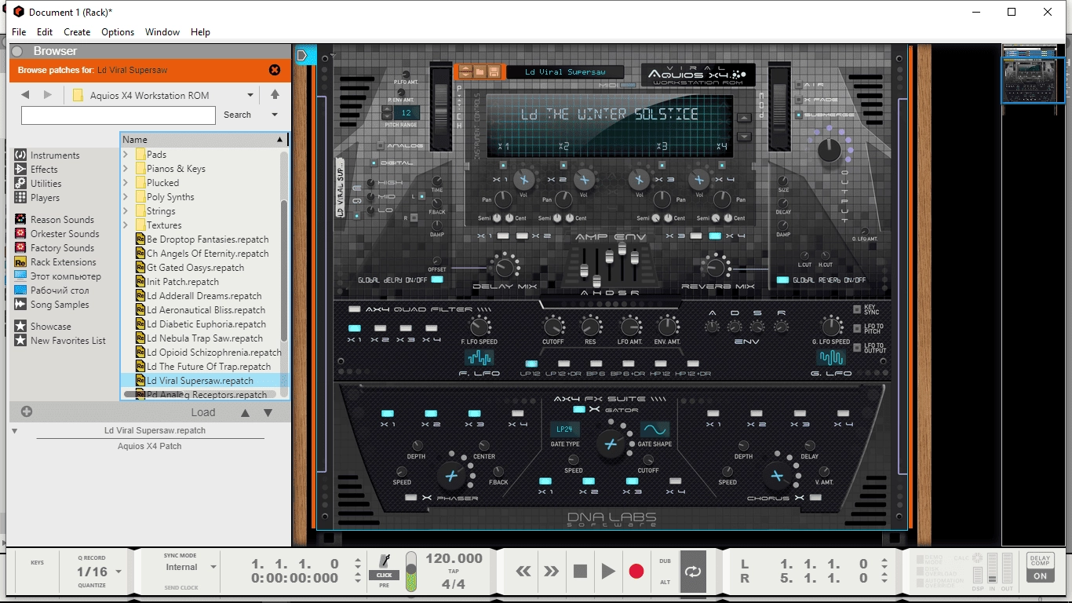The height and width of the screenshot is (603, 1072).
Task: Enable the Key Sync checkbox
Action: coord(857,309)
